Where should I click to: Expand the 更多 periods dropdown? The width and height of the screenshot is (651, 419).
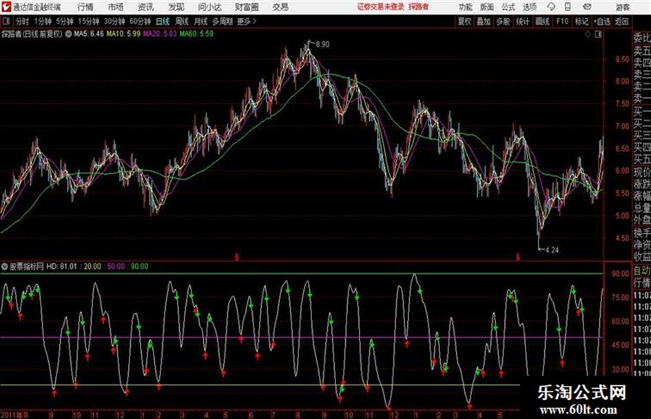pos(247,21)
